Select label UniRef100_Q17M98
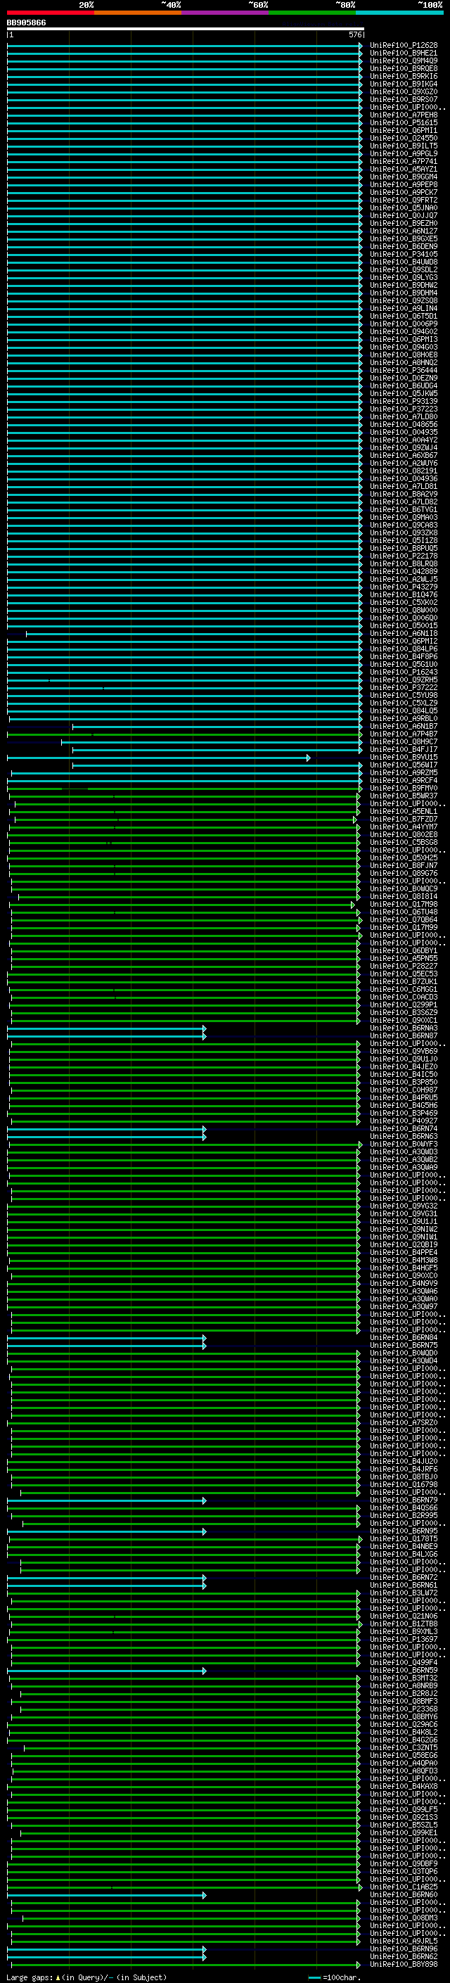Viewport: 450px width, 1983px height. [x=404, y=905]
